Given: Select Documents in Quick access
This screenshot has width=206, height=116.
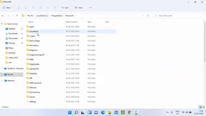Looking at the screenshot, I should [13, 38].
